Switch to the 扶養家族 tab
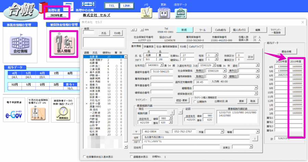The width and height of the screenshot is (308, 162). 149,47
